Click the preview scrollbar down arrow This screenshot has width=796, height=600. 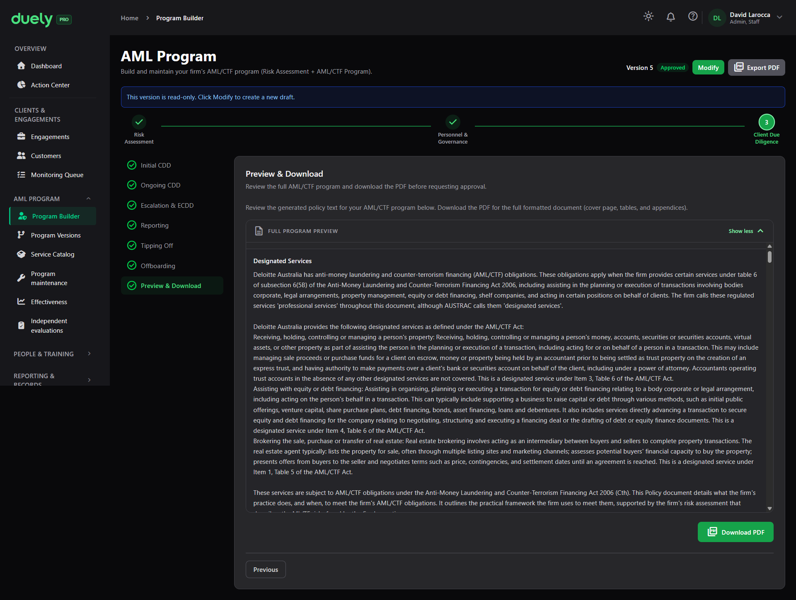(769, 509)
